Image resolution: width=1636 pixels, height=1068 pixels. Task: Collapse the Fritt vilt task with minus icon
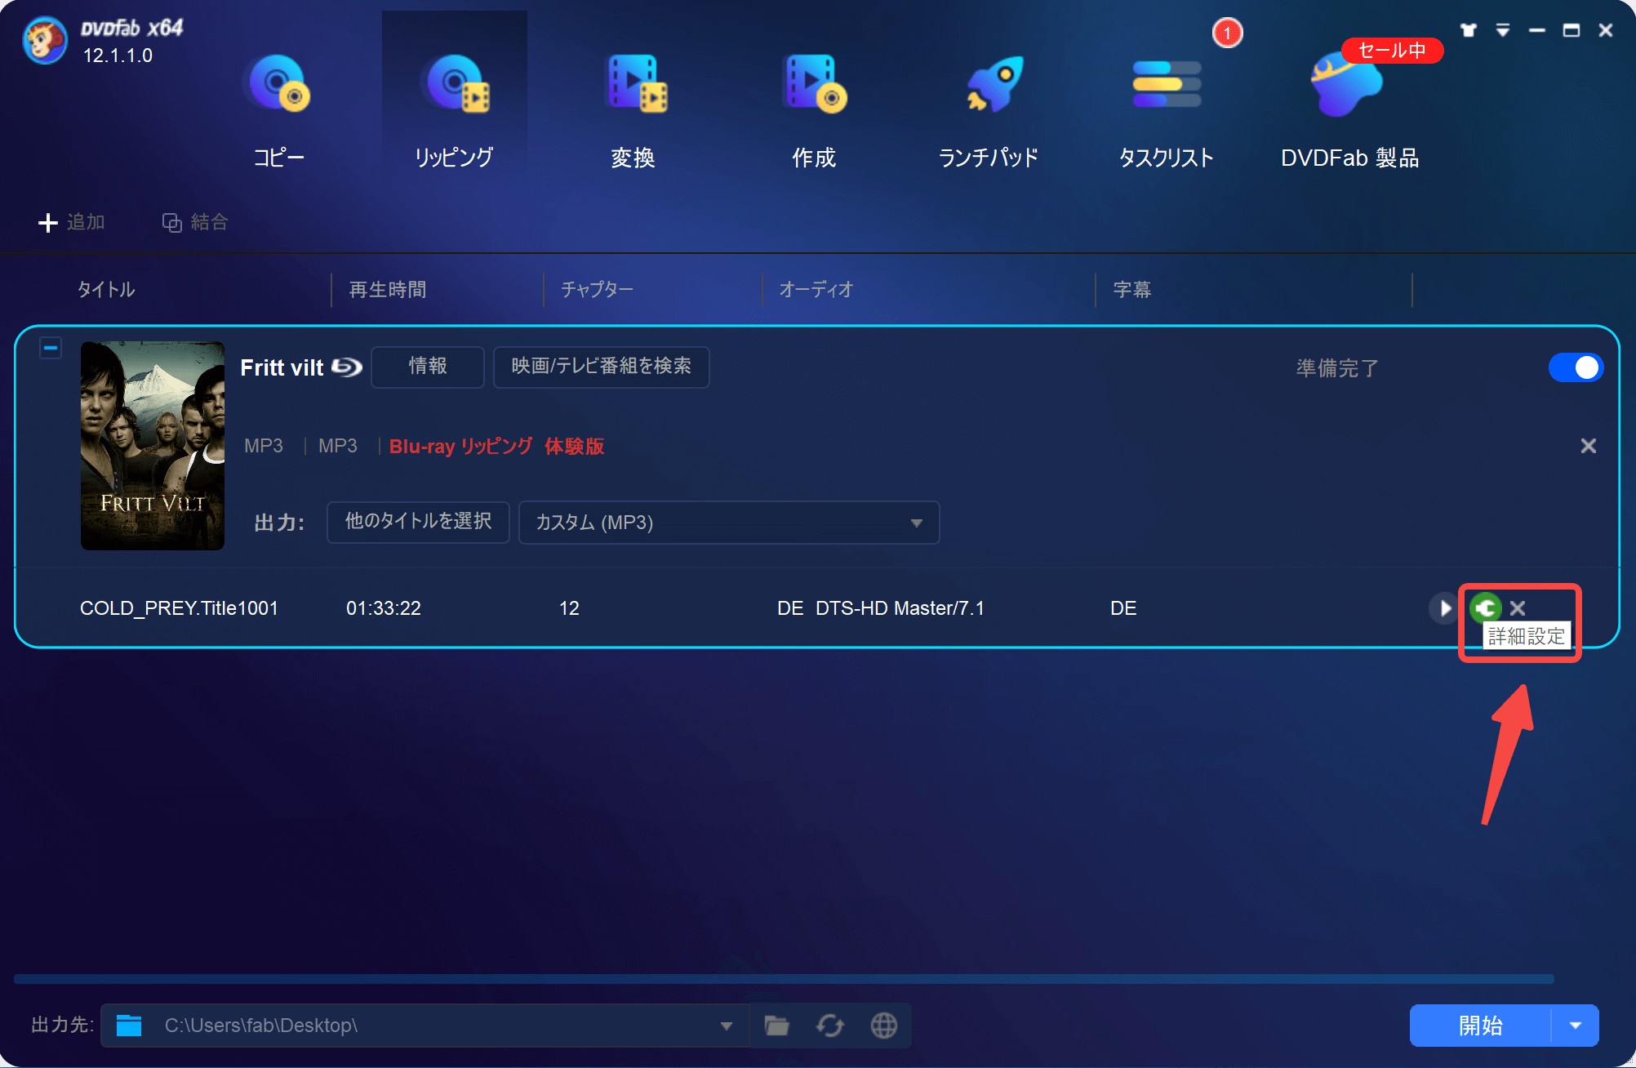coord(51,348)
